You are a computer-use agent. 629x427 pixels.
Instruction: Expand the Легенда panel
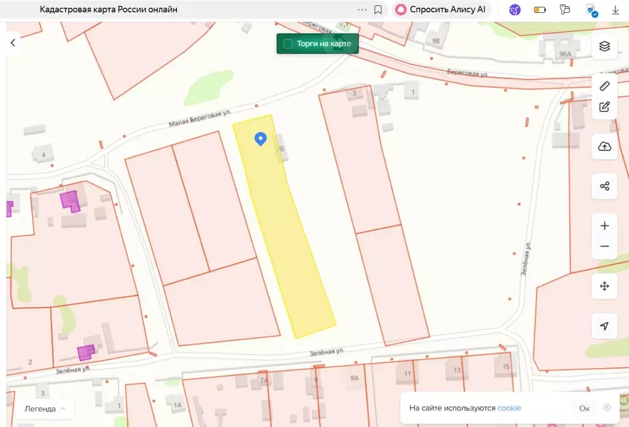45,409
